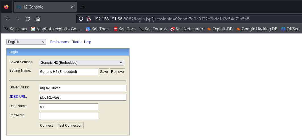302x140 pixels.
Task: Go to browser home page icon
Action: point(38,19)
